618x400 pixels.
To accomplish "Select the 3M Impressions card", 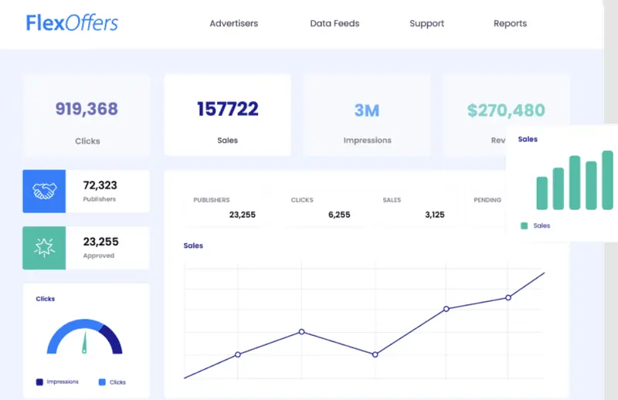I will point(367,116).
